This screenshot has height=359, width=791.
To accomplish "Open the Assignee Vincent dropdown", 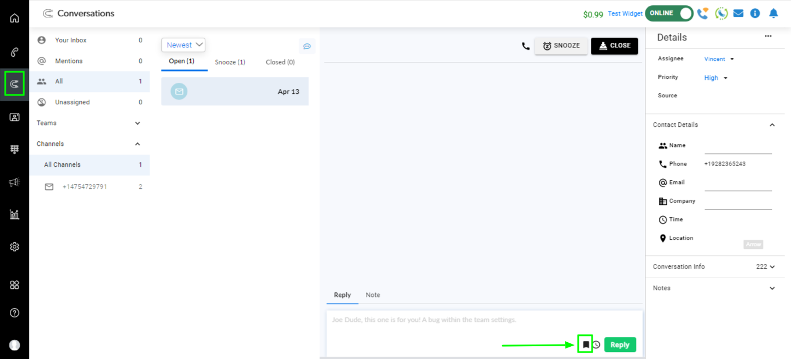I will click(719, 59).
